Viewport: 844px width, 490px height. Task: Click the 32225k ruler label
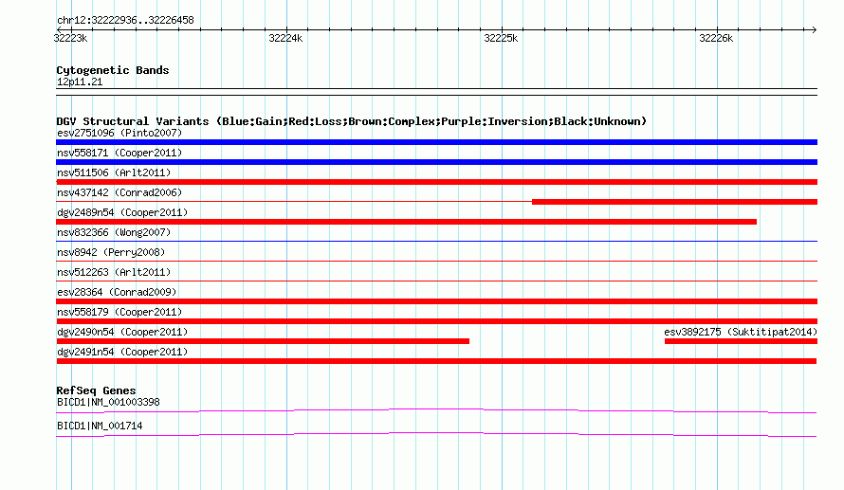click(501, 38)
